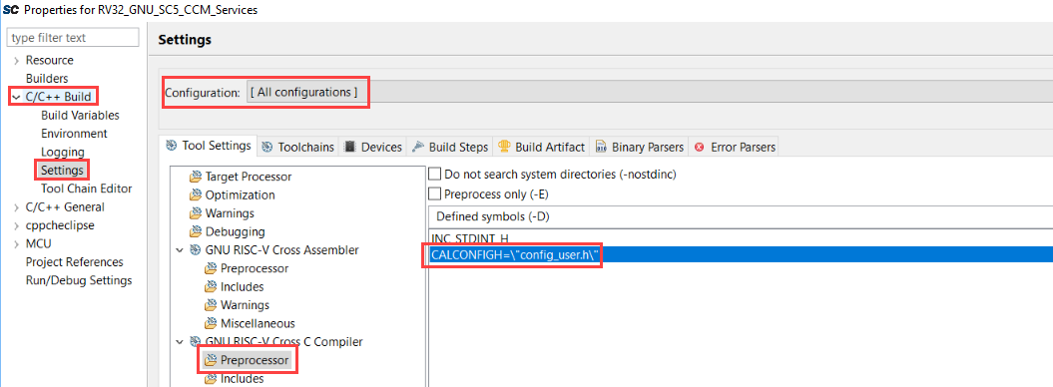This screenshot has width=1053, height=387.
Task: Click the Devices tab chip icon
Action: coord(350,147)
